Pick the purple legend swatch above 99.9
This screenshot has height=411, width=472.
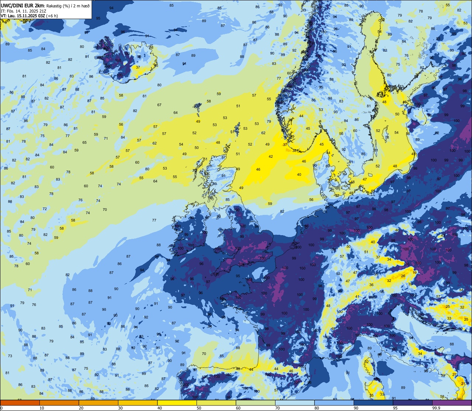(x=452, y=403)
